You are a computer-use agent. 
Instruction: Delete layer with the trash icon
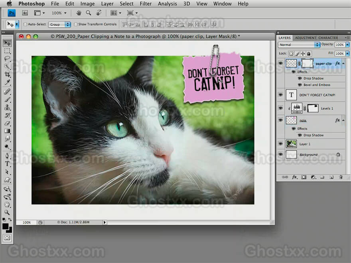click(x=341, y=177)
